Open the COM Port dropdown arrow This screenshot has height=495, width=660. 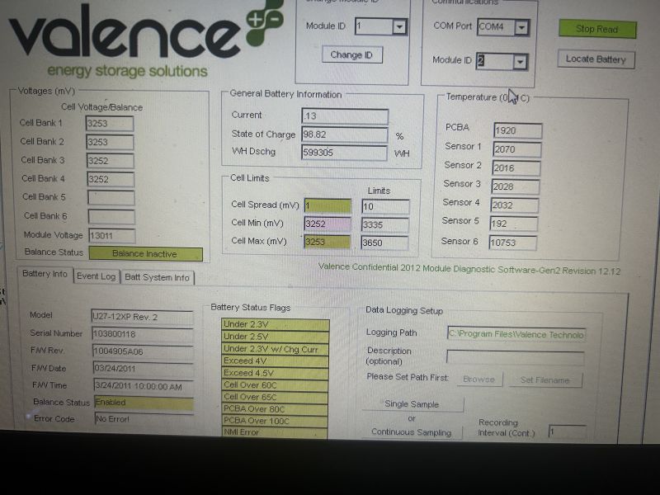(x=521, y=27)
